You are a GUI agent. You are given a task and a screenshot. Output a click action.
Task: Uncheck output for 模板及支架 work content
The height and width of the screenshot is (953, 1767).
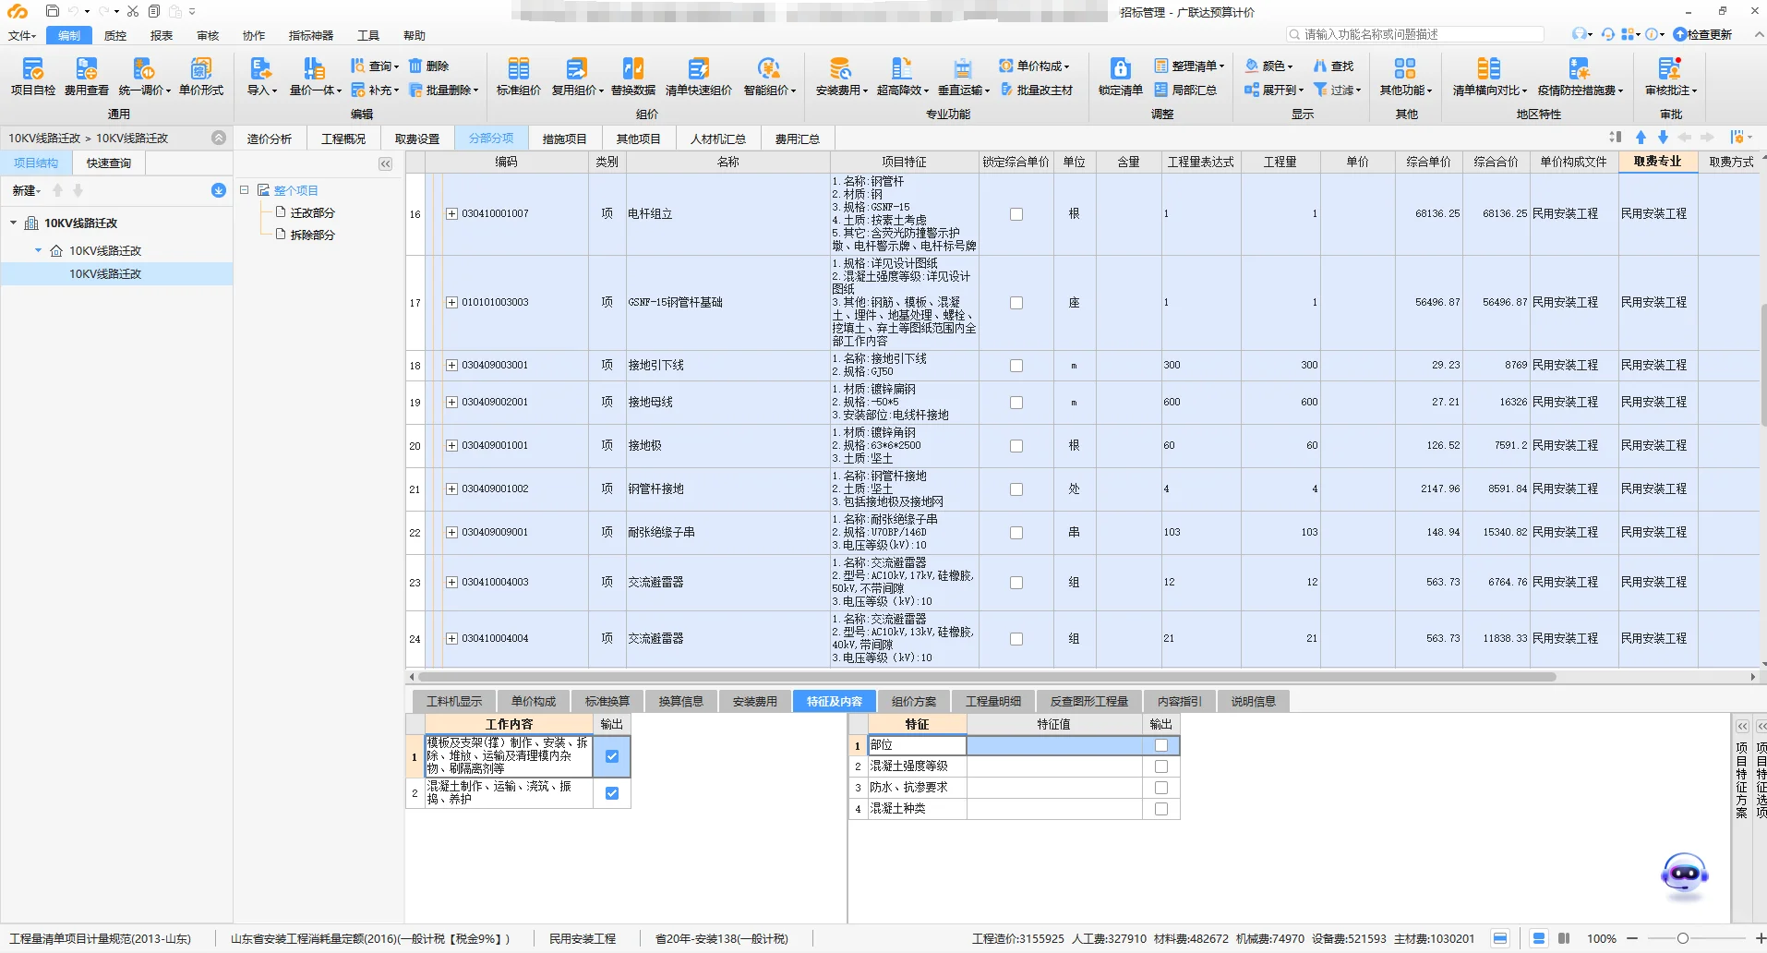tap(611, 756)
